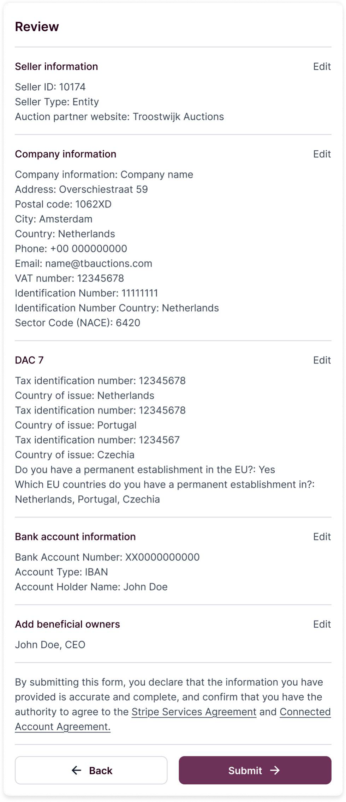The image size is (346, 802).
Task: Edit the Bank account information section
Action: 322,537
